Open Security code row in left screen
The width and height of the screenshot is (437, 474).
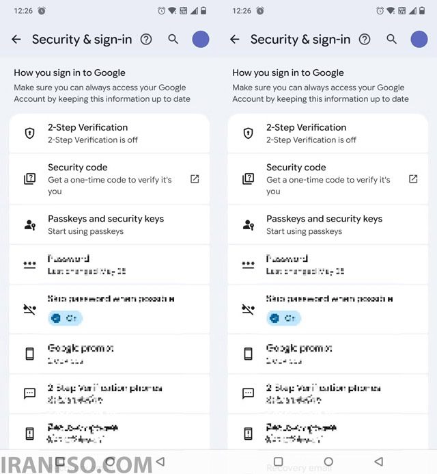(x=109, y=179)
